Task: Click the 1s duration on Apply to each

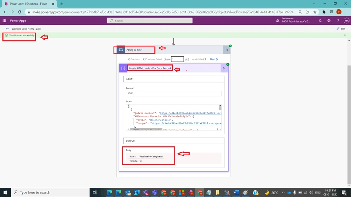Action: [227, 49]
